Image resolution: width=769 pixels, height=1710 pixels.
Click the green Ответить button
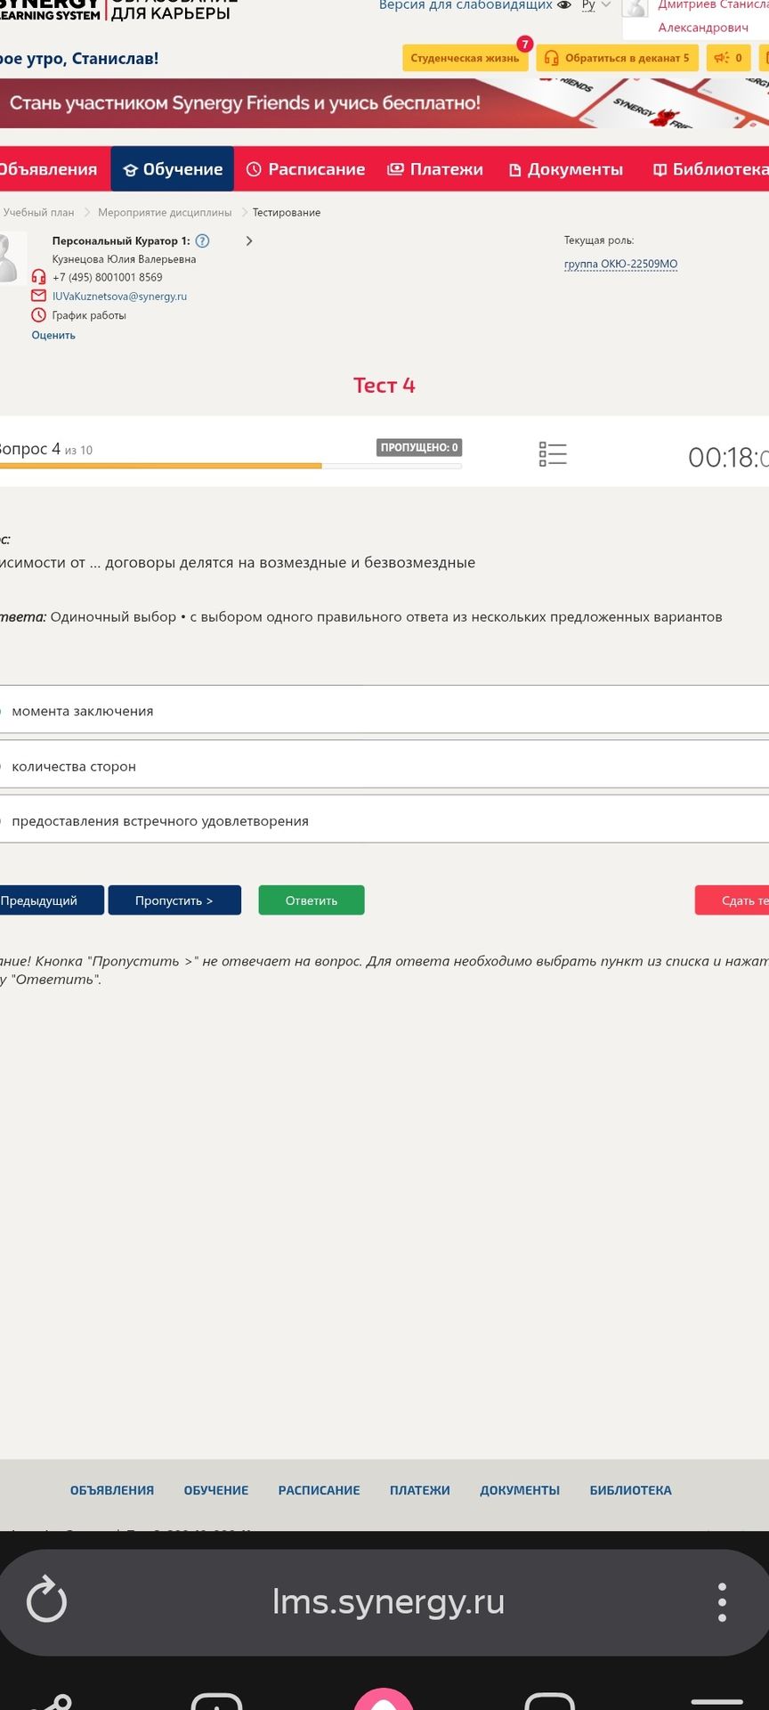tap(312, 900)
